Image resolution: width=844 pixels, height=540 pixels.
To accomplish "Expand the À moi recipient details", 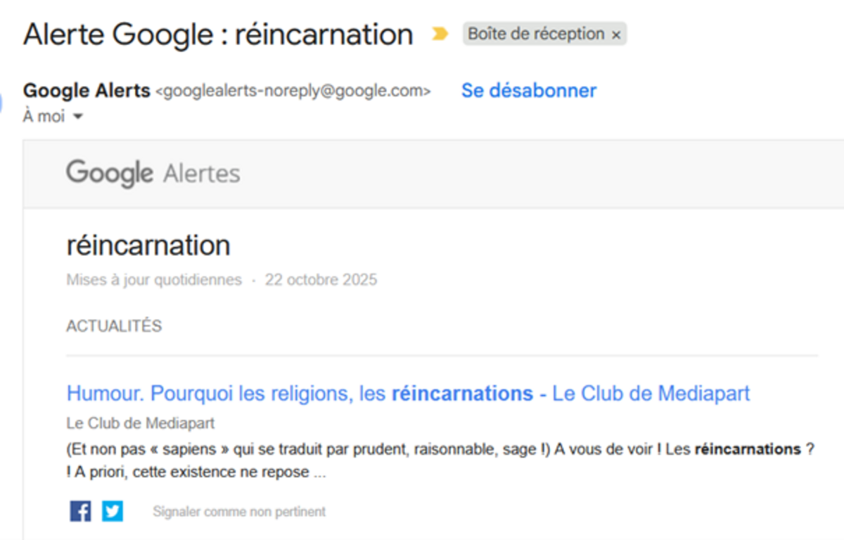I will [x=77, y=117].
